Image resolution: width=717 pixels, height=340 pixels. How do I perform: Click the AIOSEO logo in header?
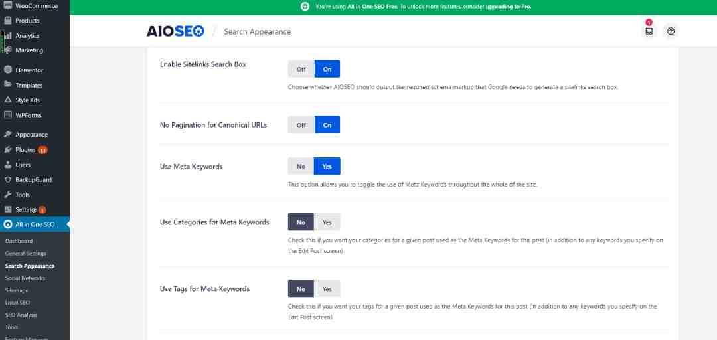coord(175,31)
